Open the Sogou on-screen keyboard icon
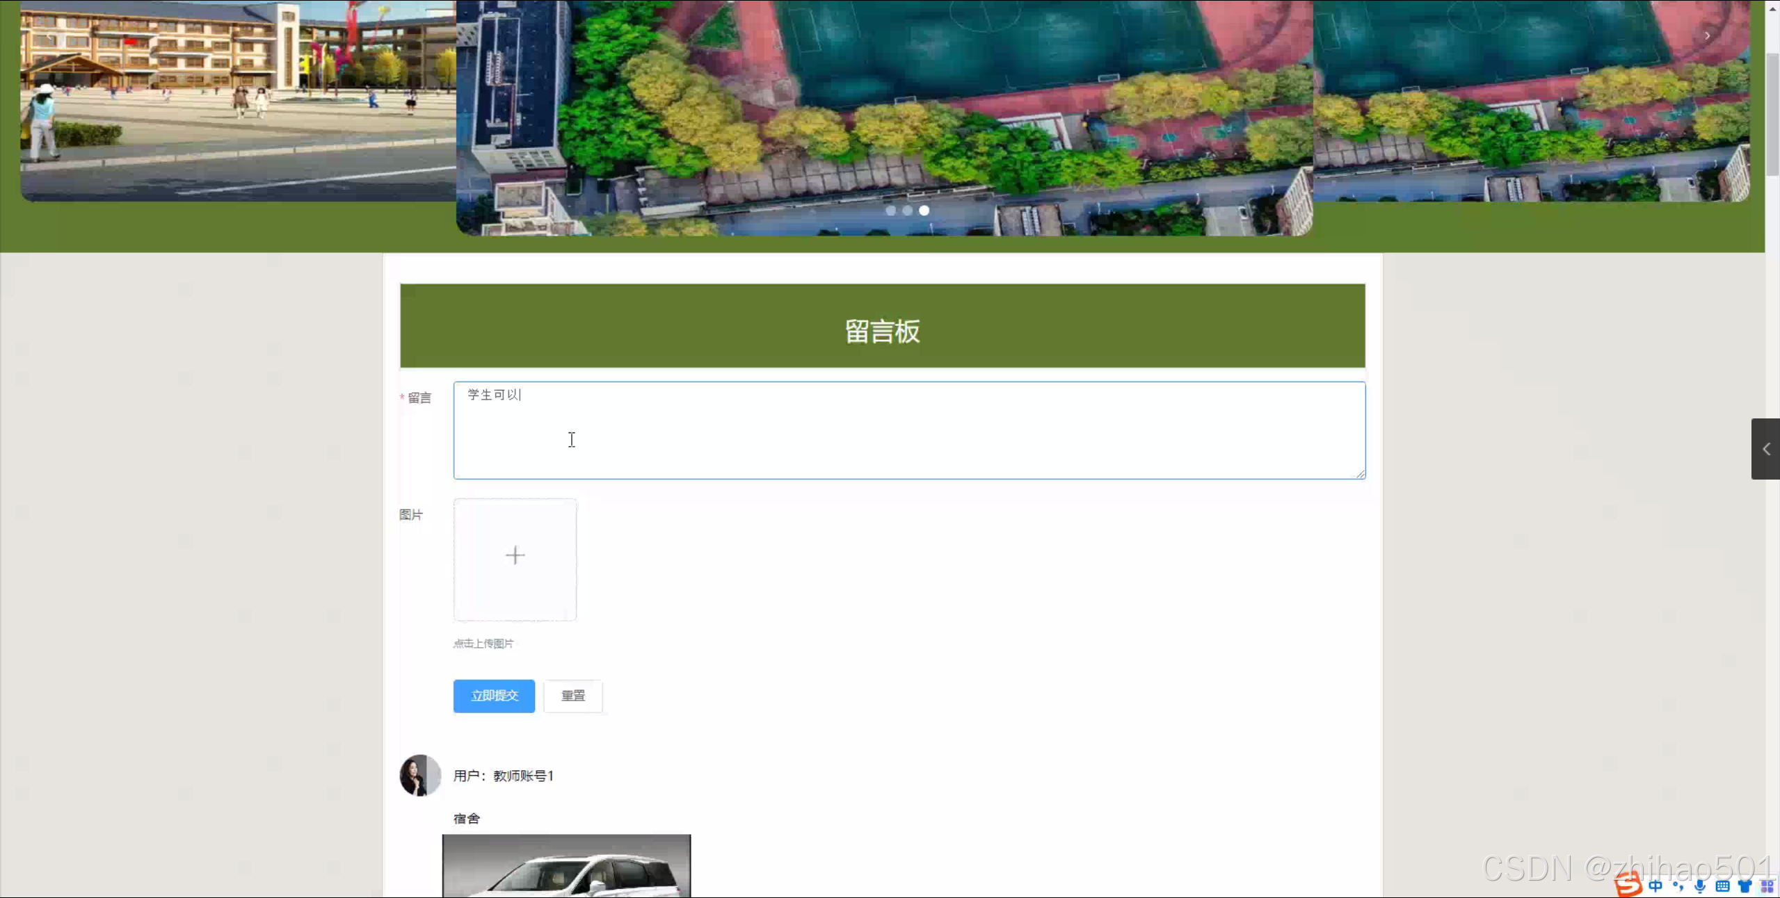The width and height of the screenshot is (1780, 898). (x=1722, y=888)
